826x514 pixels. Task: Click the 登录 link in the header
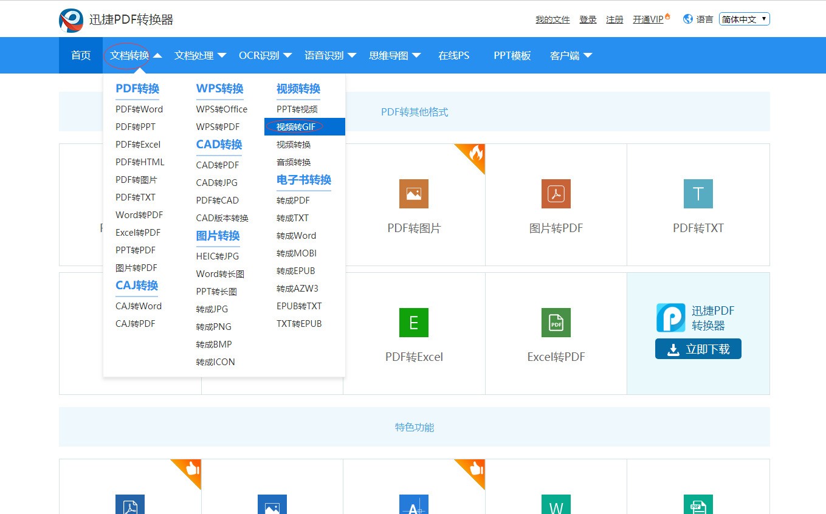pyautogui.click(x=588, y=19)
